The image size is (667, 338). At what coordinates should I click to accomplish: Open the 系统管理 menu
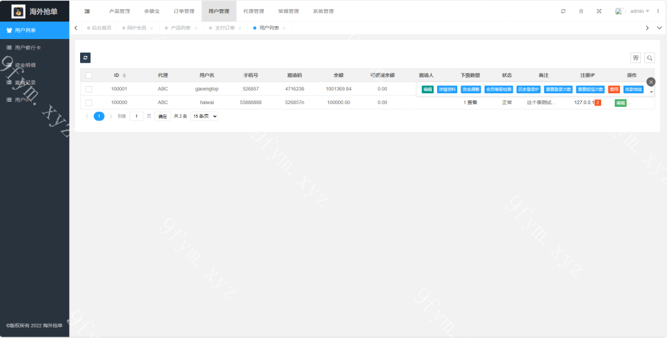point(323,12)
